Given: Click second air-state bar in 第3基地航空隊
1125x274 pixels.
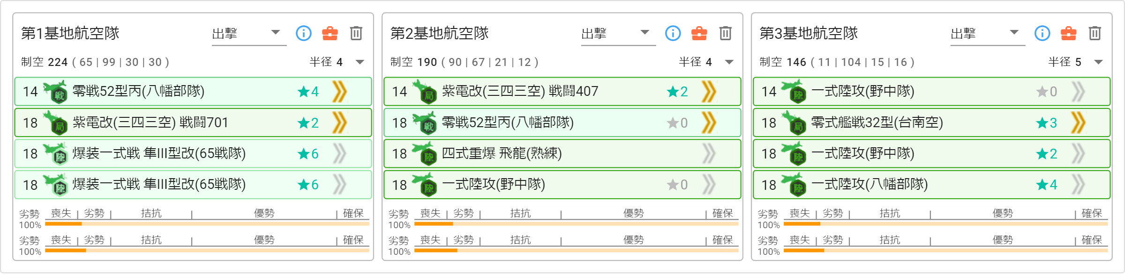Looking at the screenshot, I should click(946, 251).
